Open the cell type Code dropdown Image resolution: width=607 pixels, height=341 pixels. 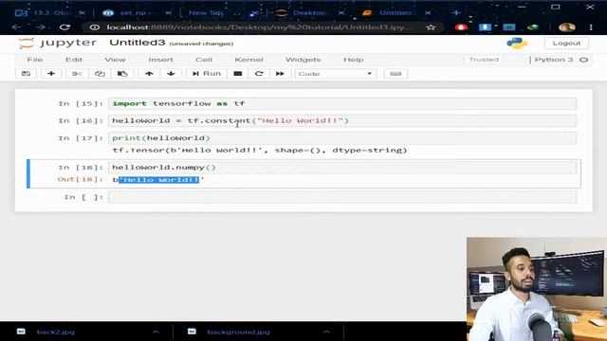click(335, 74)
